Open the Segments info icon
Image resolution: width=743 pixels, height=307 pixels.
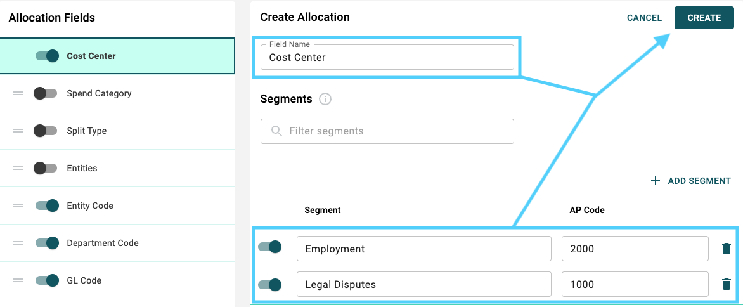pos(325,99)
